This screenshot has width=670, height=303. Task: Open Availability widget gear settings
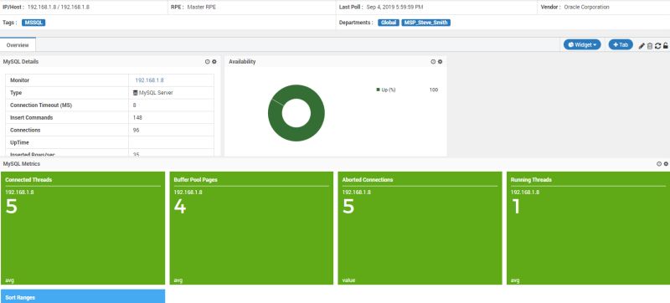pos(441,61)
